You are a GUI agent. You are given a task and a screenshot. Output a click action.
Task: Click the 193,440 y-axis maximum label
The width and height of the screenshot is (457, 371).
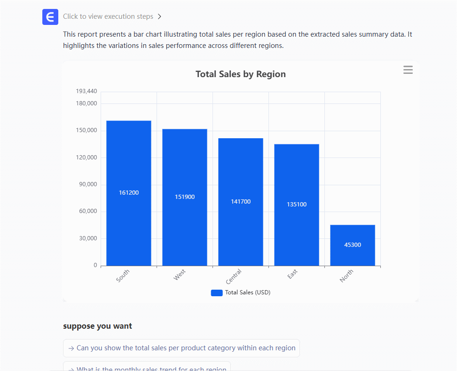pos(87,91)
